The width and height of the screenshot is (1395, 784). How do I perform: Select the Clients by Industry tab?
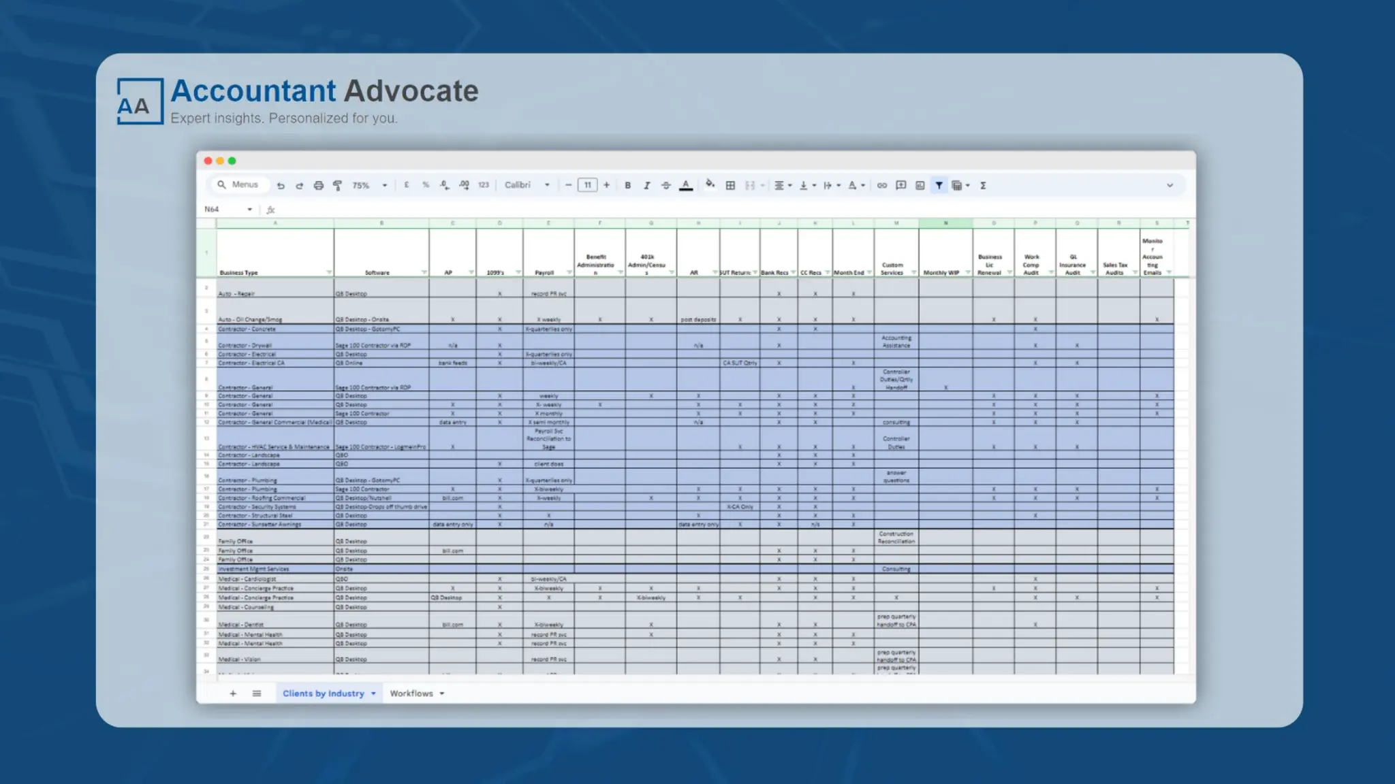[x=324, y=693]
